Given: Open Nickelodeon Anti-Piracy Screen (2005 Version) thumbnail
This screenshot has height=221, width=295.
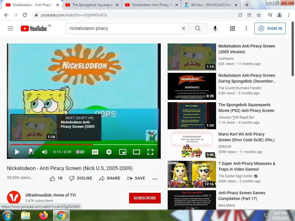Looking at the screenshot, I should tap(192, 57).
